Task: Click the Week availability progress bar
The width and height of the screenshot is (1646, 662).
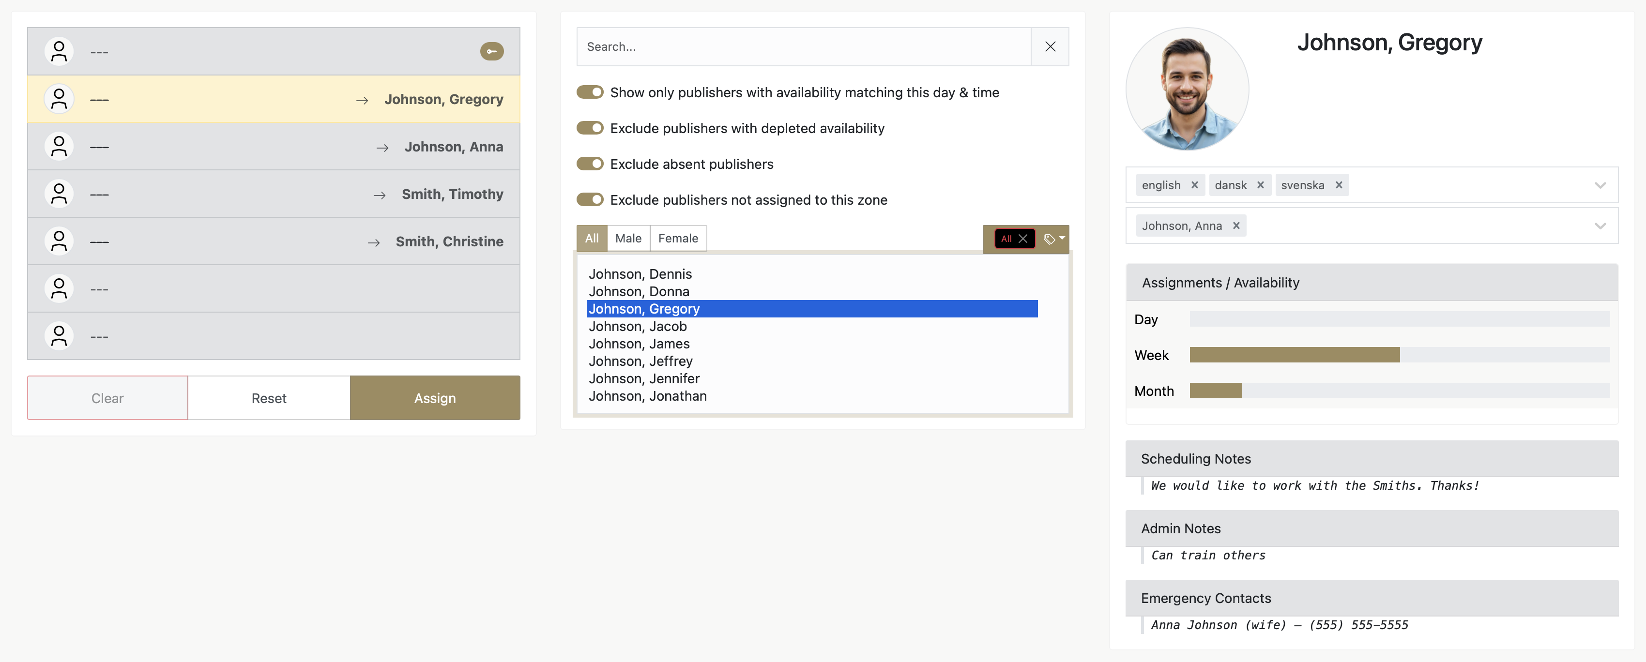Action: [x=1399, y=355]
